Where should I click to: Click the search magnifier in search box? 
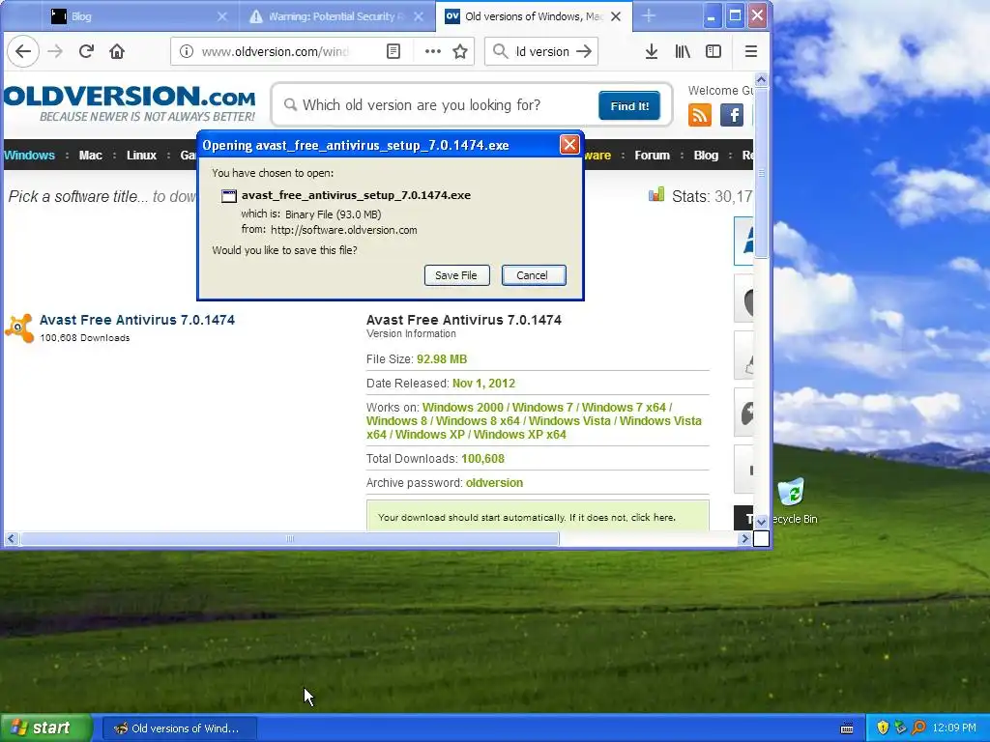[x=500, y=51]
